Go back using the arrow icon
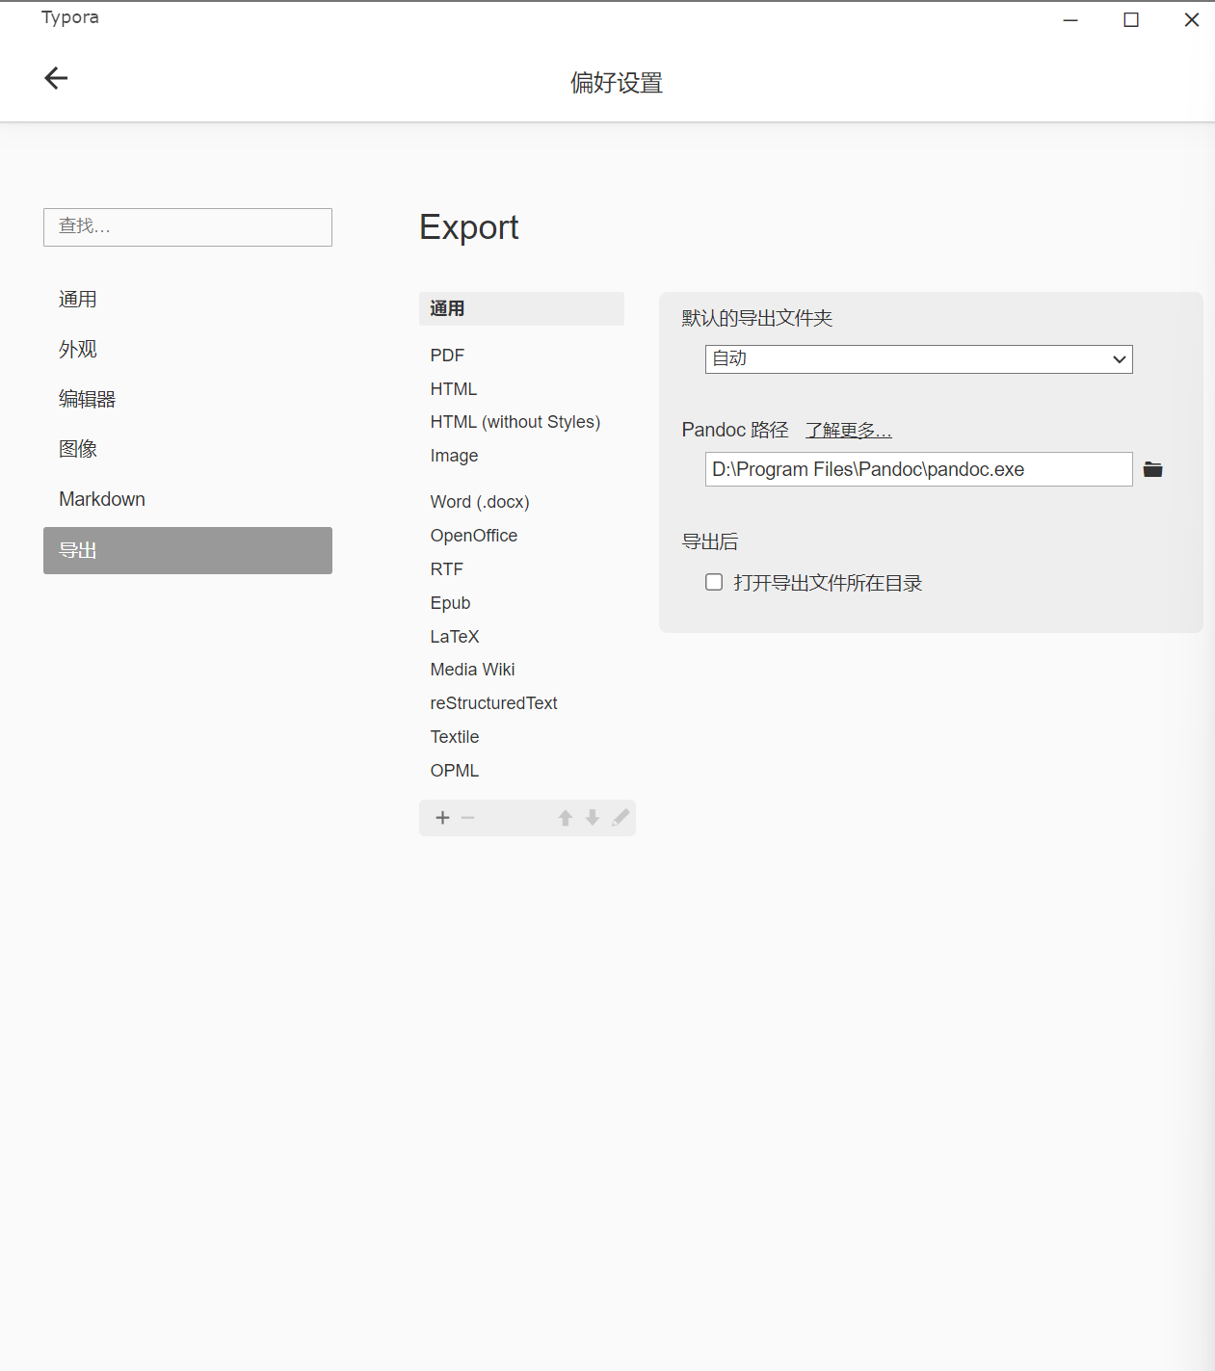 click(56, 78)
